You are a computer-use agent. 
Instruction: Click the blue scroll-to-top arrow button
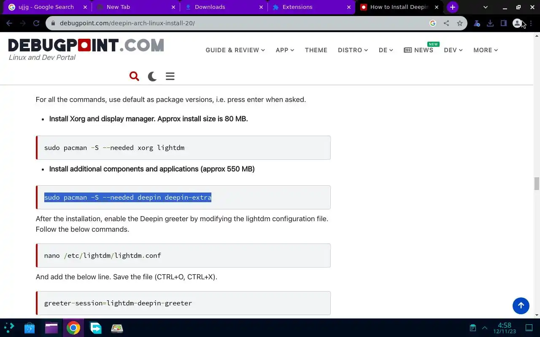coord(521,306)
